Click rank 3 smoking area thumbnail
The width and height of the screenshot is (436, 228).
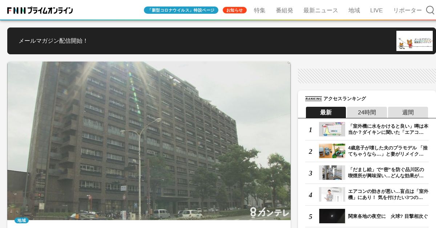click(332, 173)
